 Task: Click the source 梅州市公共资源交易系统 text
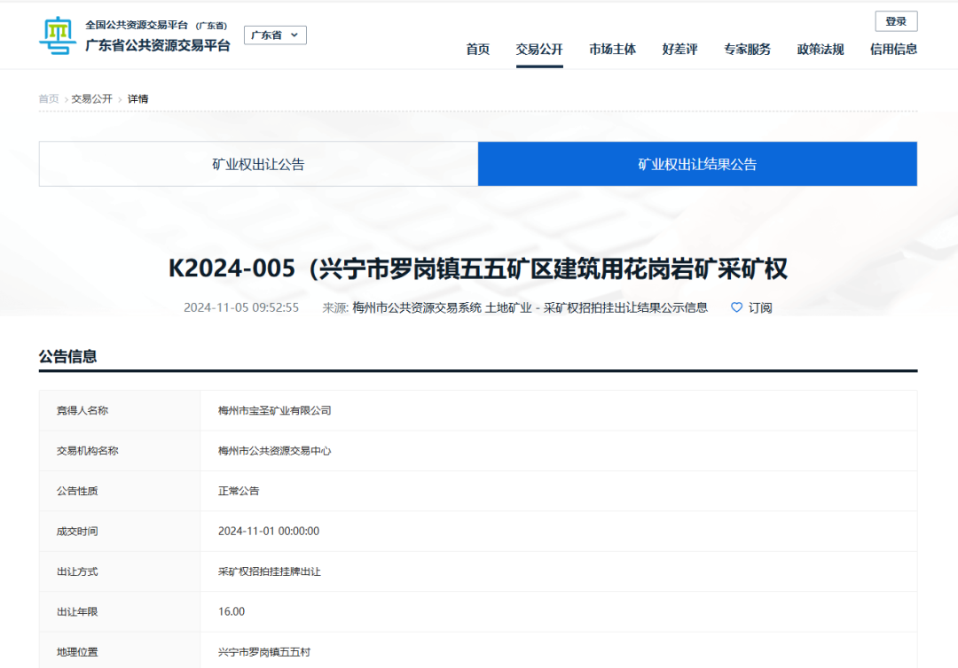click(417, 307)
